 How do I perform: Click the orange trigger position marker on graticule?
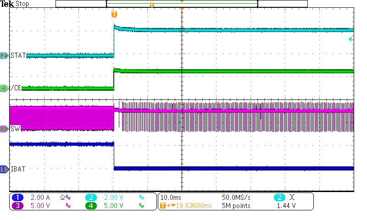point(114,15)
